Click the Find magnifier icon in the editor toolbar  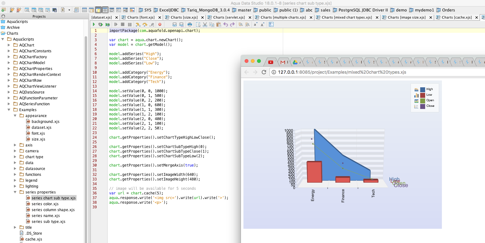pyautogui.click(x=241, y=24)
